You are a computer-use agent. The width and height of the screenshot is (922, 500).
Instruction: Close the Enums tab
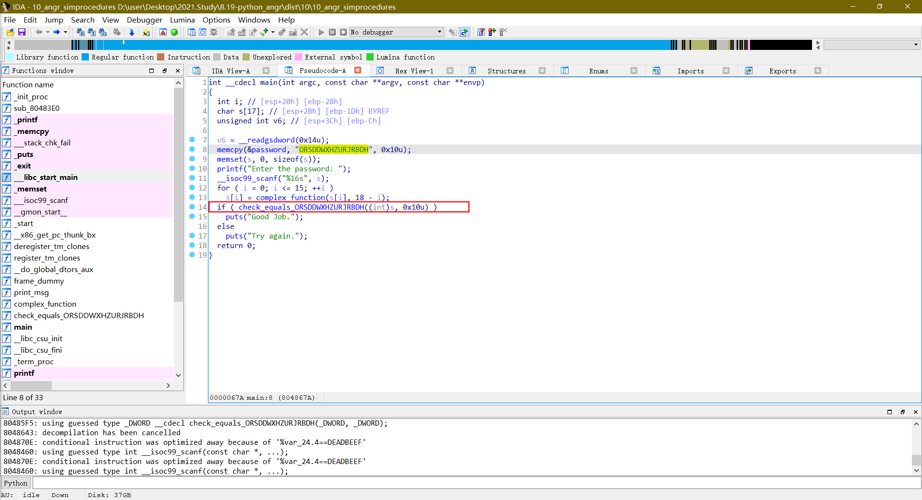(634, 71)
